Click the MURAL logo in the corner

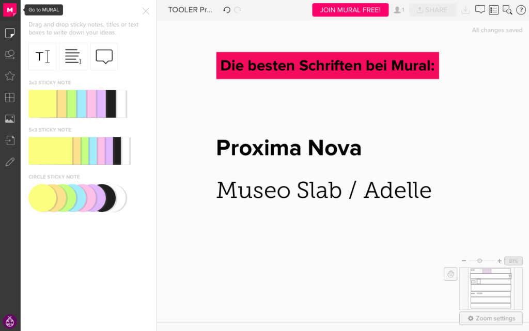(x=10, y=10)
